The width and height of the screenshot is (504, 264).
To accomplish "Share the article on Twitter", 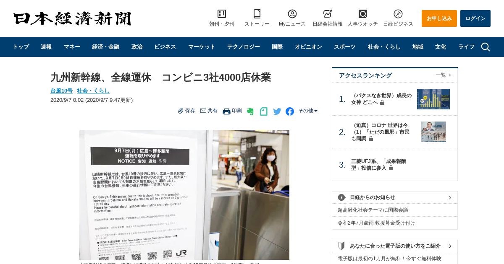I will 277,111.
